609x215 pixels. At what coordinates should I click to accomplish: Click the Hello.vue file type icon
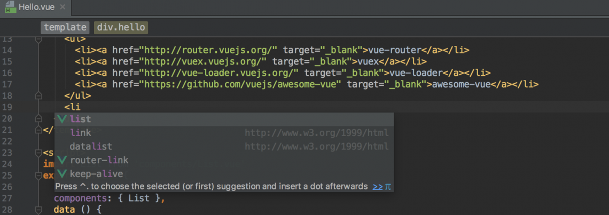(x=11, y=7)
